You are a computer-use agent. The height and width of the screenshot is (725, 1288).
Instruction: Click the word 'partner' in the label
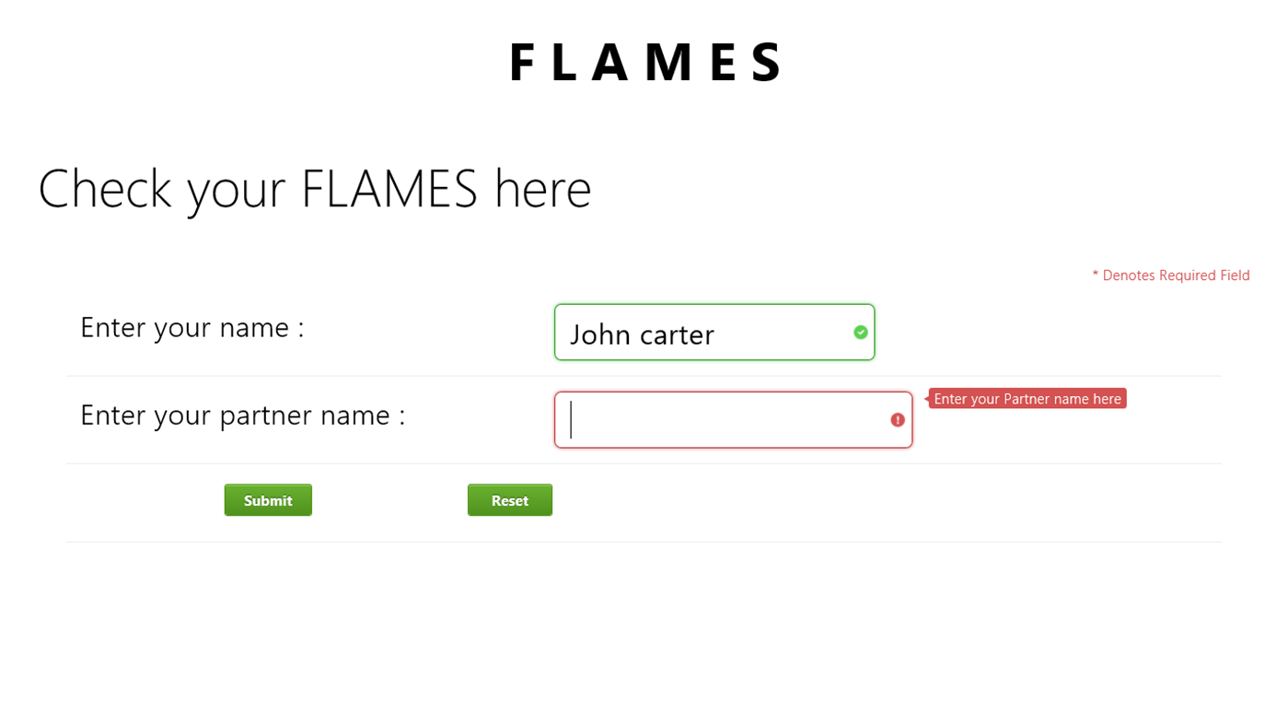[265, 415]
